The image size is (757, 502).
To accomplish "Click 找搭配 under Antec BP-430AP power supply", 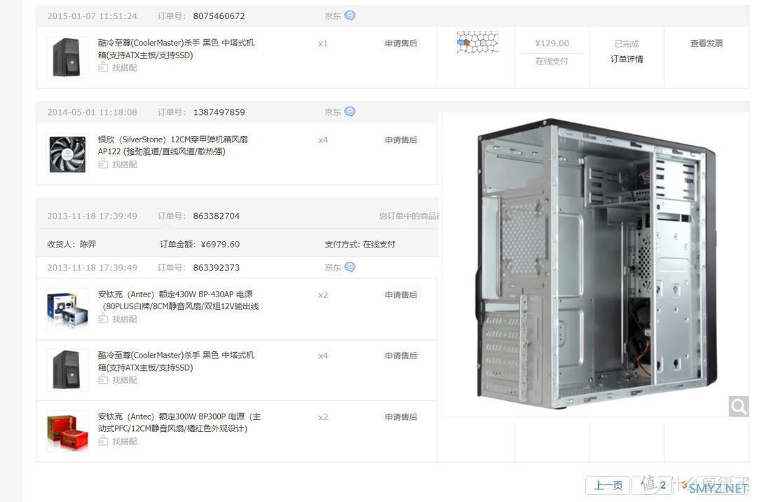I will pos(118,319).
